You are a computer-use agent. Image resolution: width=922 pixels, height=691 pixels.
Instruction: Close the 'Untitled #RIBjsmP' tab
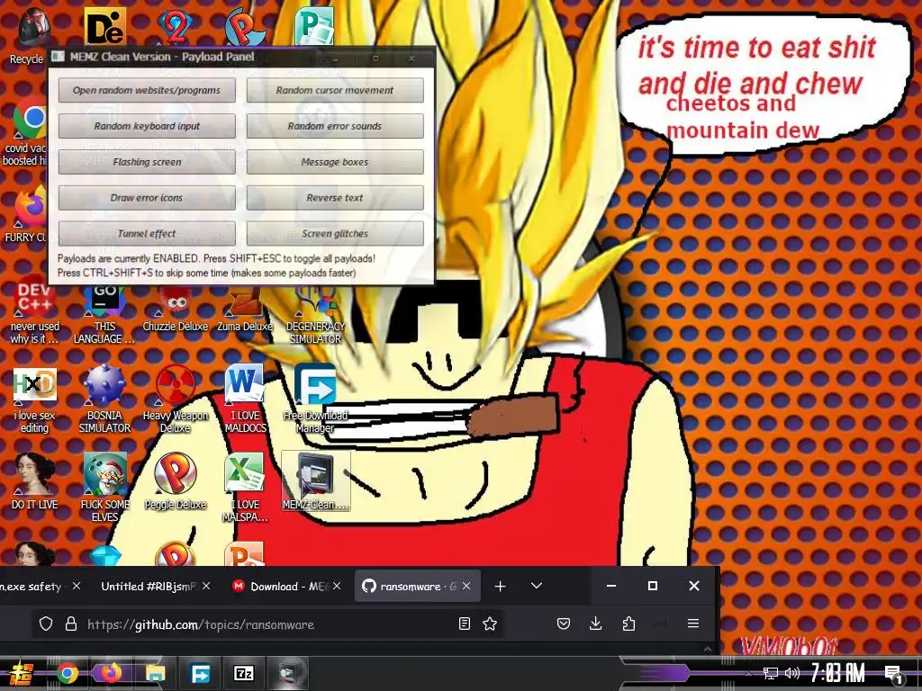(206, 587)
